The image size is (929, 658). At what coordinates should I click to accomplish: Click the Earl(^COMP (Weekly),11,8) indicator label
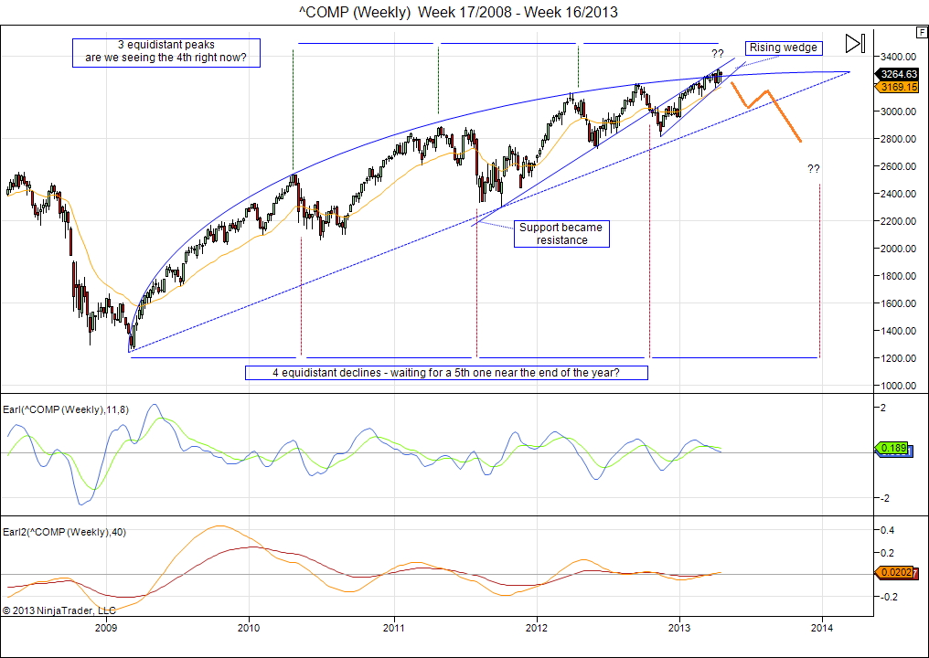[66, 409]
